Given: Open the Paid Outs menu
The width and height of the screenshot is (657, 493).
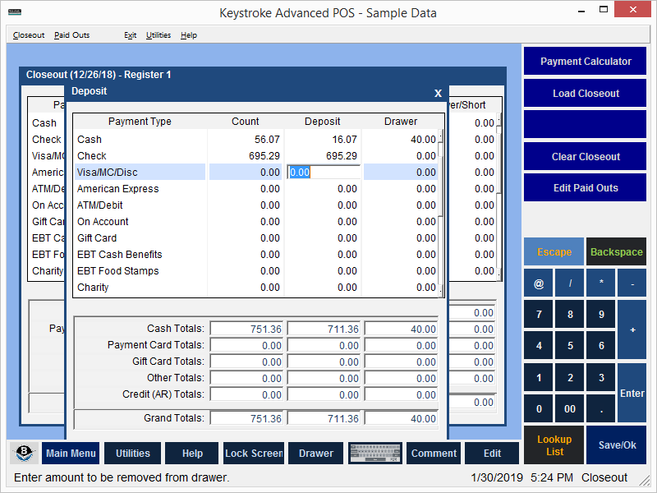Looking at the screenshot, I should pos(71,35).
